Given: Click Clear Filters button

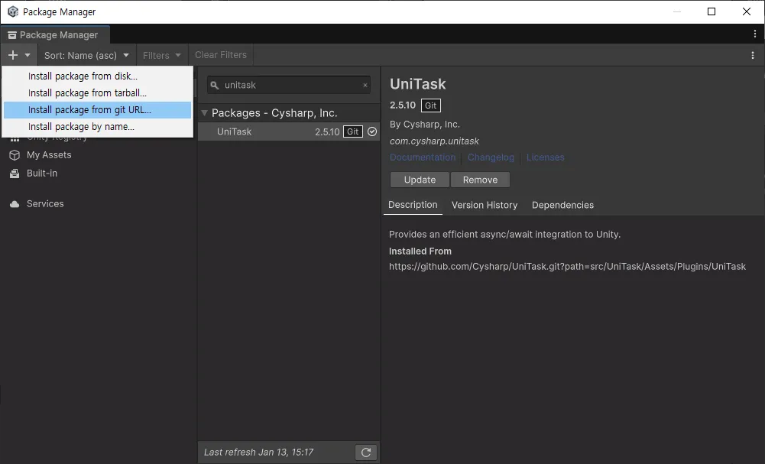Looking at the screenshot, I should pyautogui.click(x=221, y=55).
